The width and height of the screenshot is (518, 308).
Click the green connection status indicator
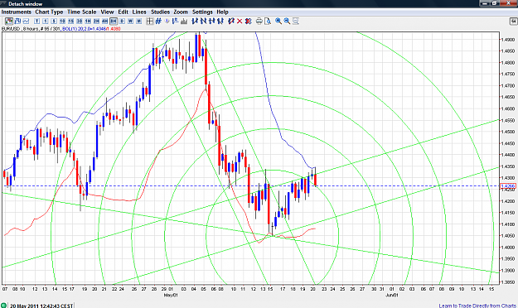[x=3, y=306]
